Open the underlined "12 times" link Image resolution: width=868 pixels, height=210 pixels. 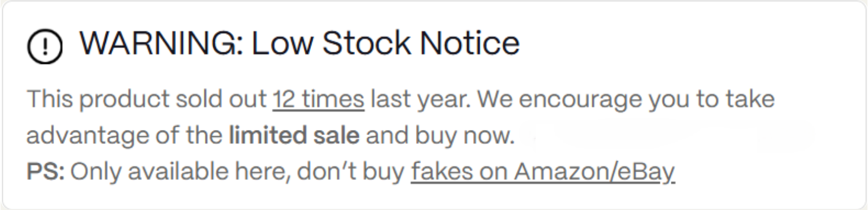(x=318, y=100)
